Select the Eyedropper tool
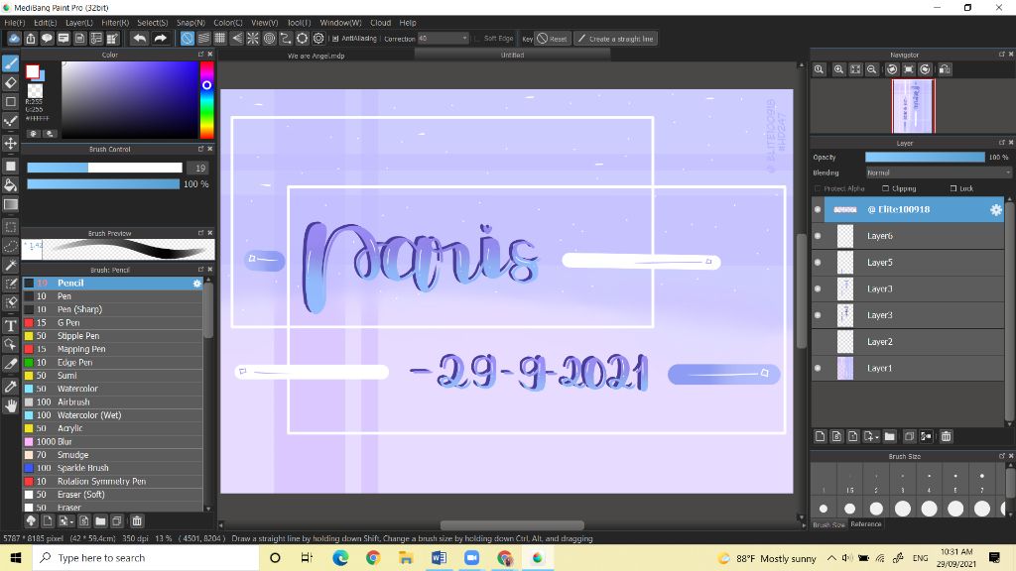Image resolution: width=1016 pixels, height=571 pixels. tap(10, 387)
